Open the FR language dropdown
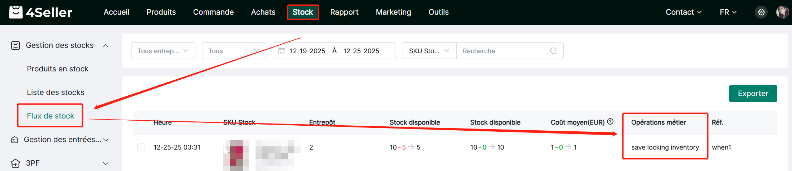Viewport: 792px width, 171px height. point(728,12)
